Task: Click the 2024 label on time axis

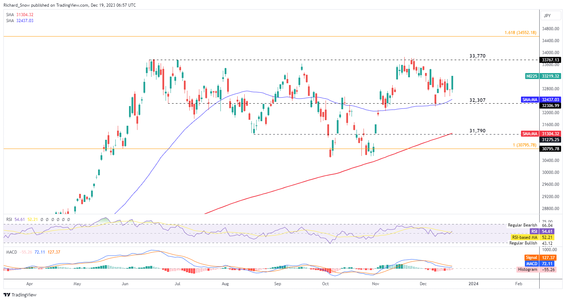Action: 474,284
